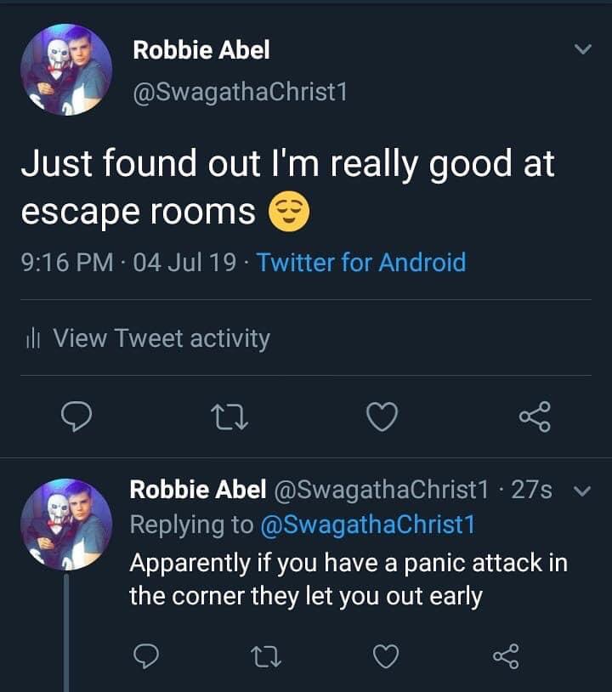Reply to the panic attack tweet

point(148,655)
